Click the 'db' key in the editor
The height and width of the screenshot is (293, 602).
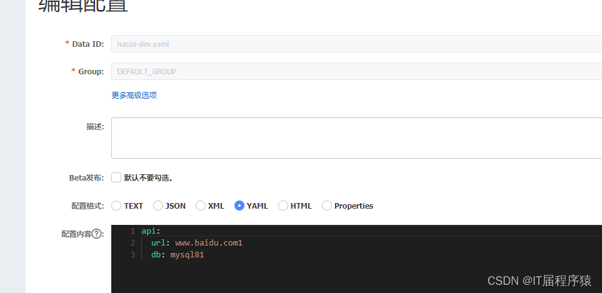point(156,255)
